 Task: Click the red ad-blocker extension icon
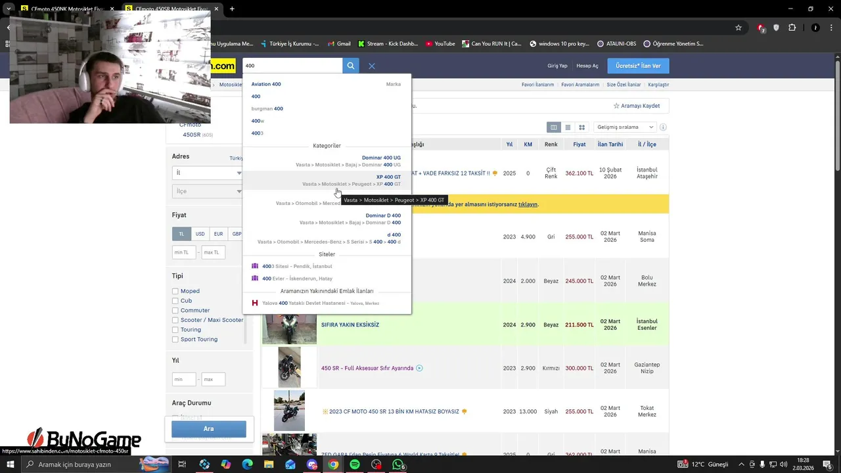point(761,28)
